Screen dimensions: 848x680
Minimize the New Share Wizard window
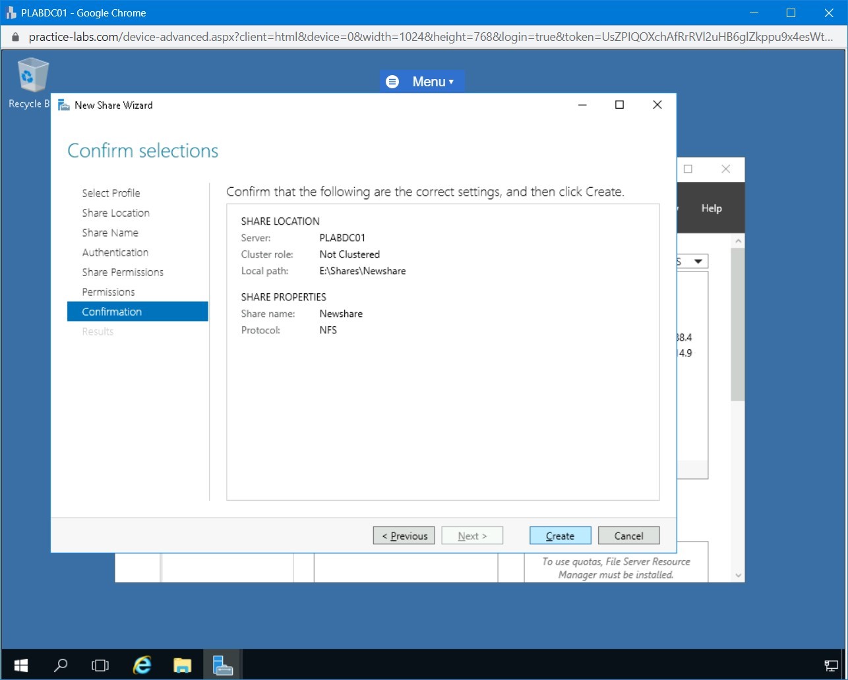(582, 105)
